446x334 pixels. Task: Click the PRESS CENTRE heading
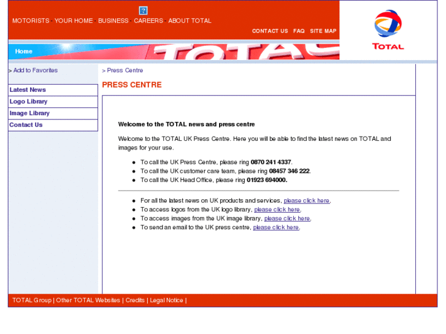tap(132, 85)
